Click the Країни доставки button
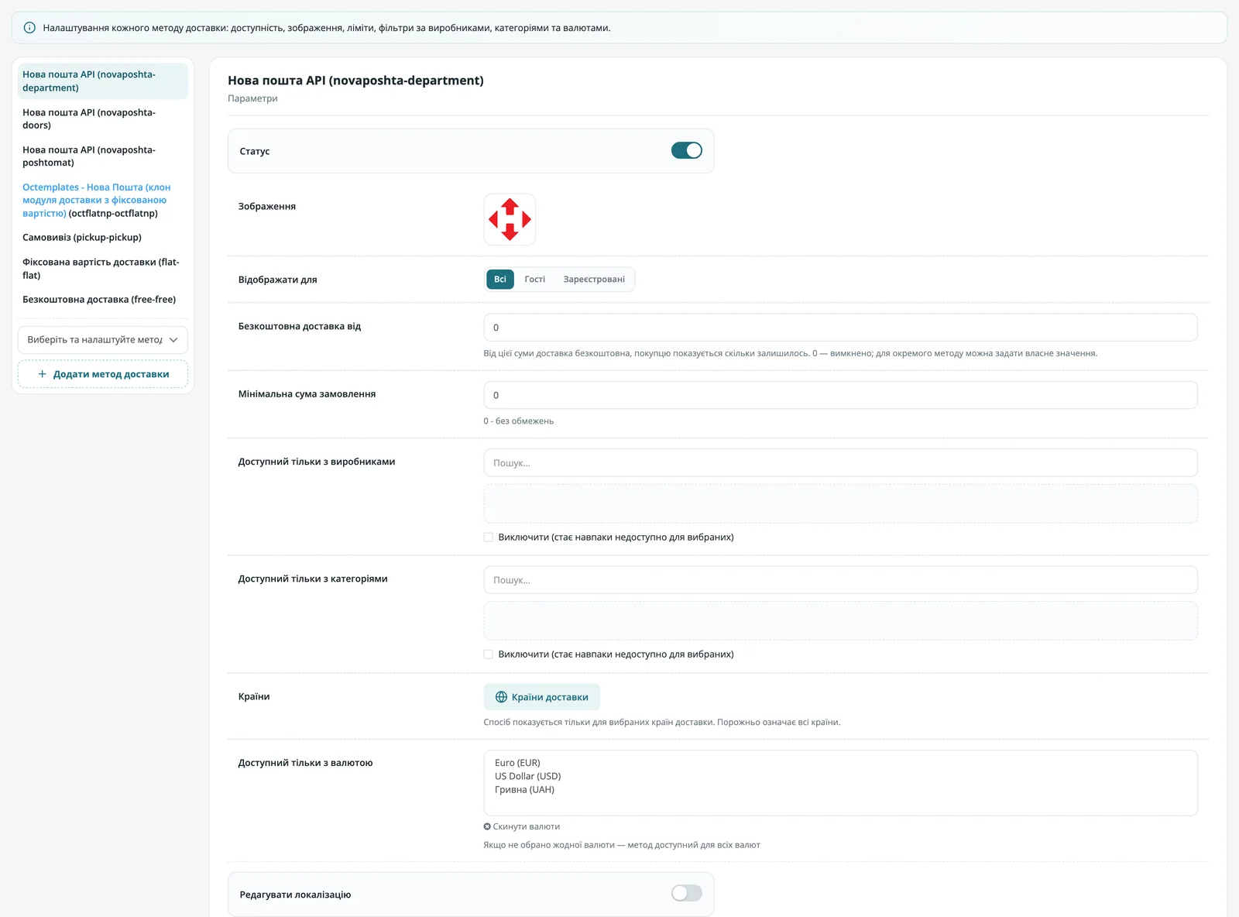The width and height of the screenshot is (1239, 917). click(x=542, y=697)
